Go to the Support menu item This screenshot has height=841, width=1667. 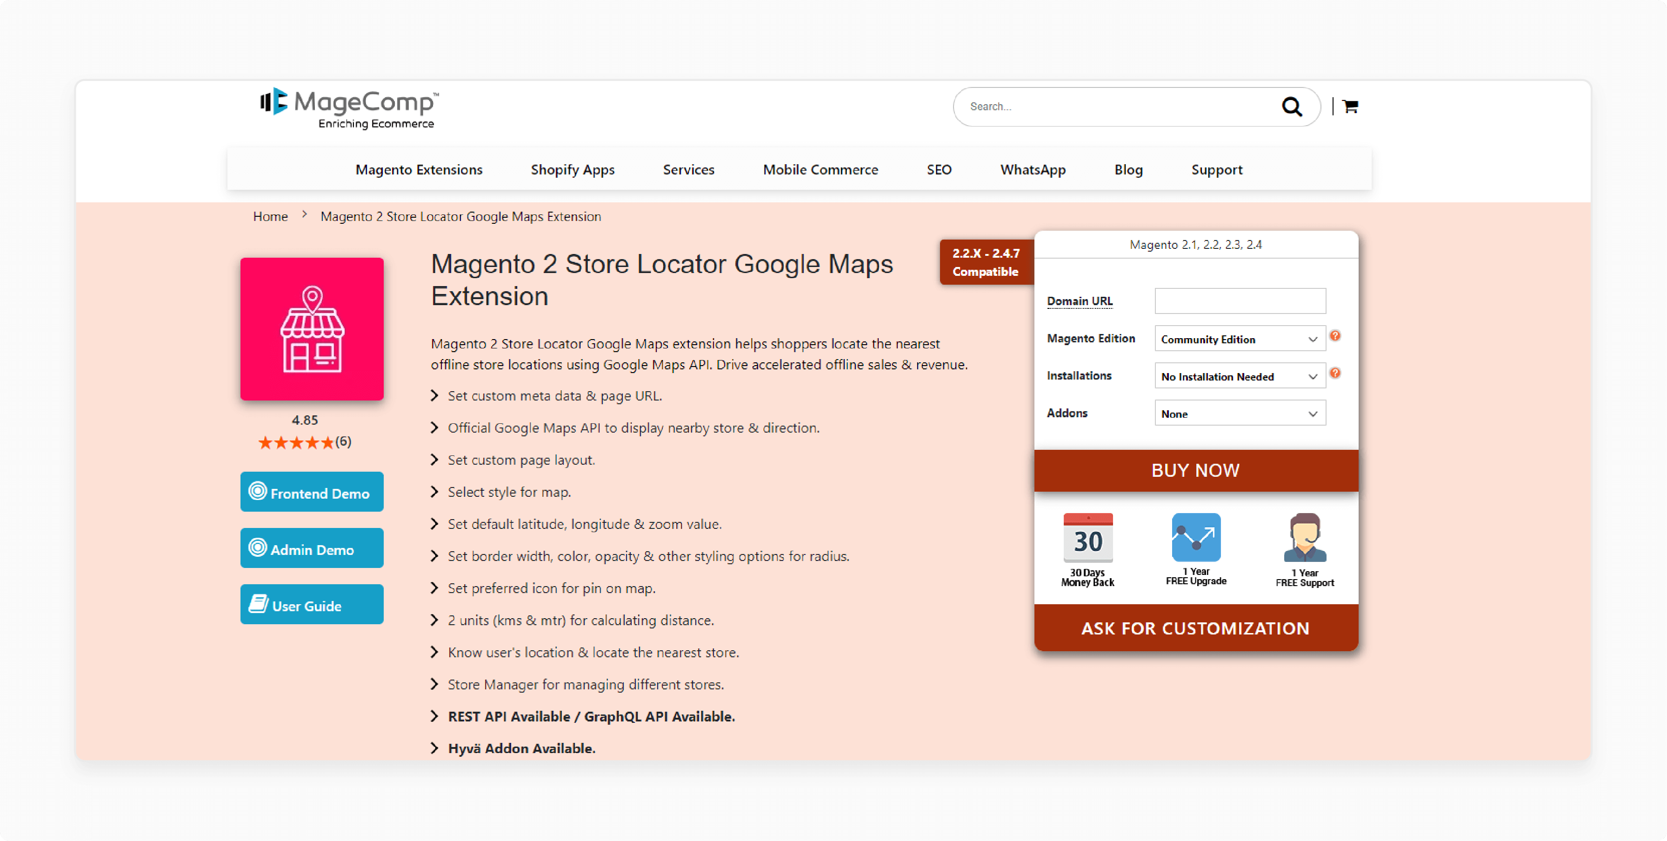tap(1217, 169)
